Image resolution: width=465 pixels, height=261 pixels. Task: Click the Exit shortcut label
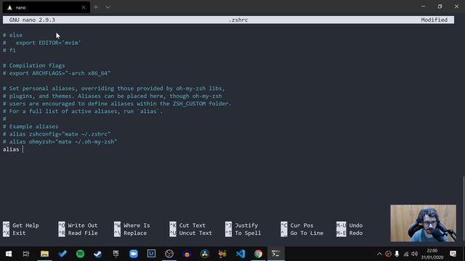pos(19,233)
